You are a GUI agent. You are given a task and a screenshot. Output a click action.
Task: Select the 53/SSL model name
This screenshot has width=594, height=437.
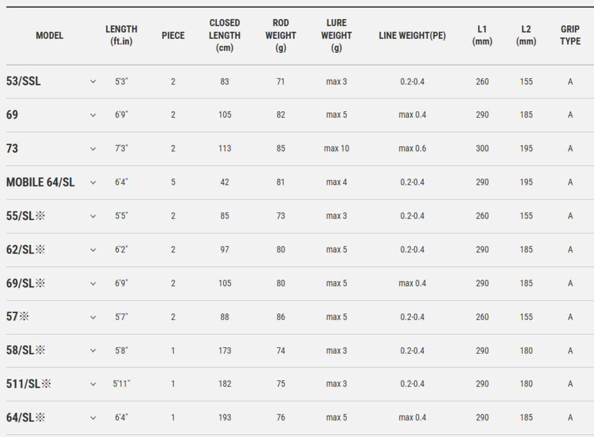(24, 81)
